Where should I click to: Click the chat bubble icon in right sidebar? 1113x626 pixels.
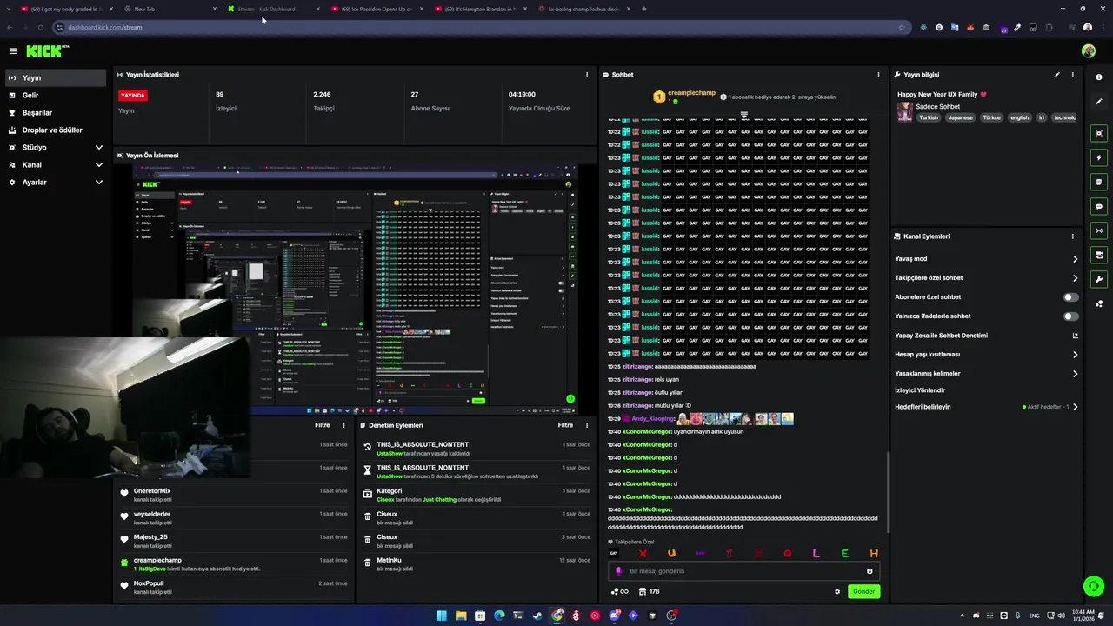[1099, 206]
